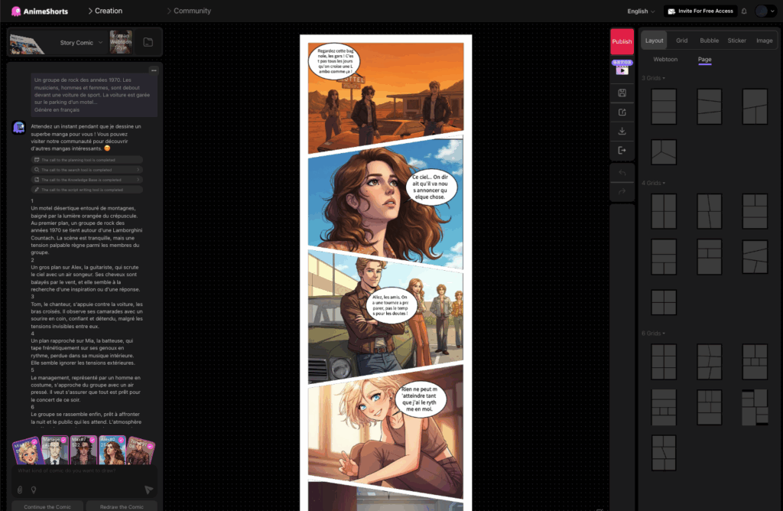Screen dimensions: 783x511
Task: Click the video preview play icon under Publish
Action: [622, 70]
